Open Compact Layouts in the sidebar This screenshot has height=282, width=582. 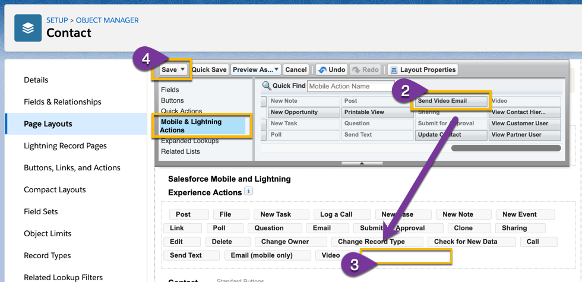coord(55,189)
